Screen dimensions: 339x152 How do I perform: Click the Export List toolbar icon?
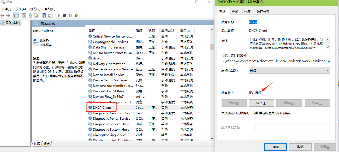[x=36, y=16]
